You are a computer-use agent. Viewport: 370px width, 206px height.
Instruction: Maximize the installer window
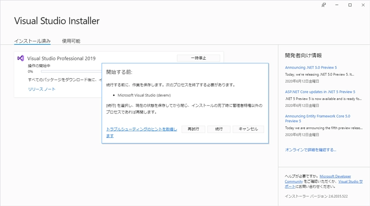350,5
